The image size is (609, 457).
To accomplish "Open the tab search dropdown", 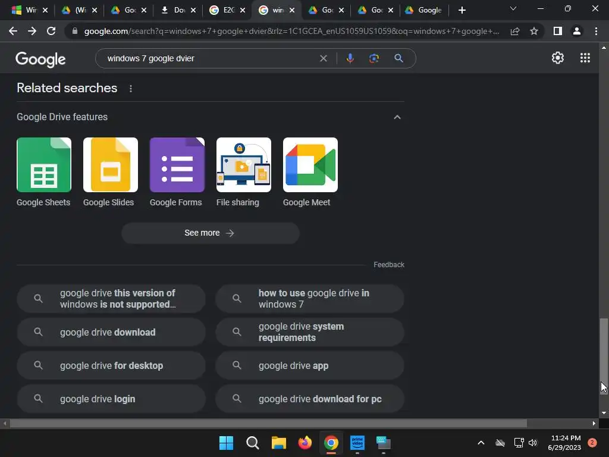I will [513, 9].
